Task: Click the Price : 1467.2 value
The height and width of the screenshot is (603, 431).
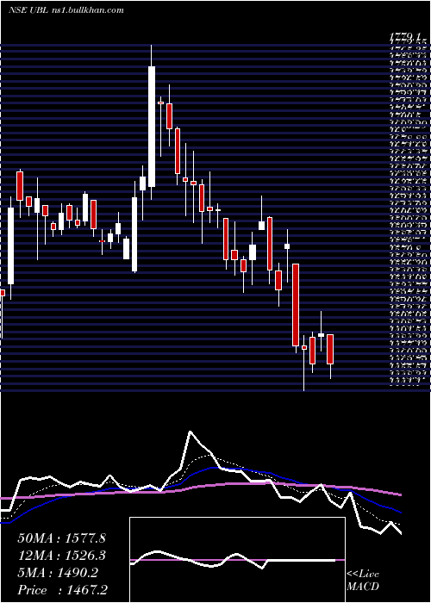Action: [x=63, y=590]
